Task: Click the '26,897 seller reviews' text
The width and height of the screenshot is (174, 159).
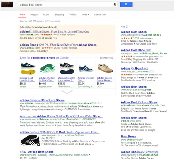Action: 65,48
